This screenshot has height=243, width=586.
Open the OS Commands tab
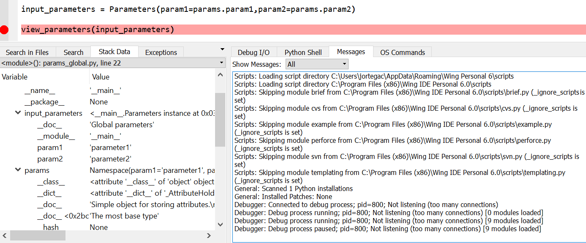pos(402,52)
